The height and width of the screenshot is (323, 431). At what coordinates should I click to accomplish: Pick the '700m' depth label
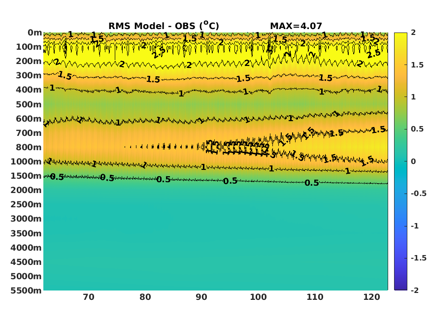29,133
